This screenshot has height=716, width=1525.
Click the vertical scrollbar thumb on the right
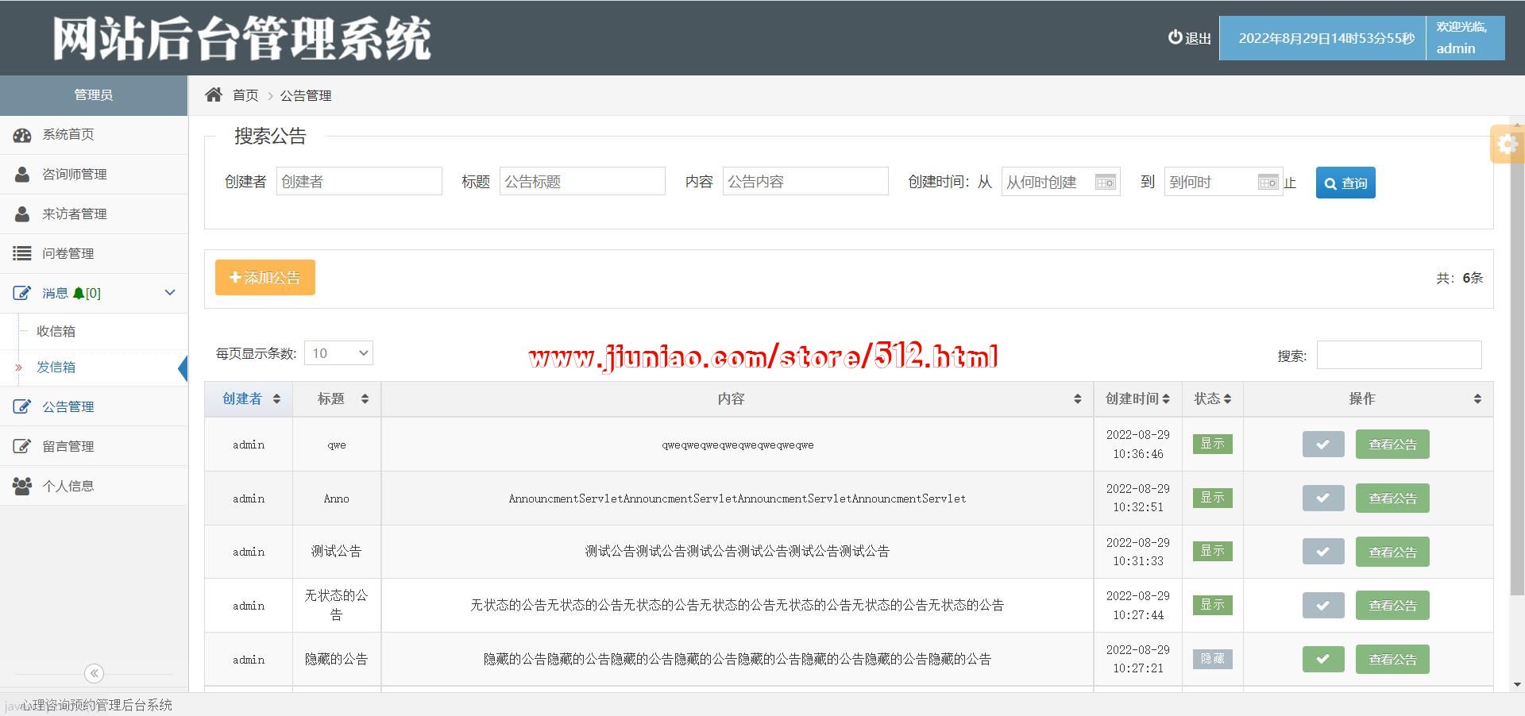[x=1518, y=363]
